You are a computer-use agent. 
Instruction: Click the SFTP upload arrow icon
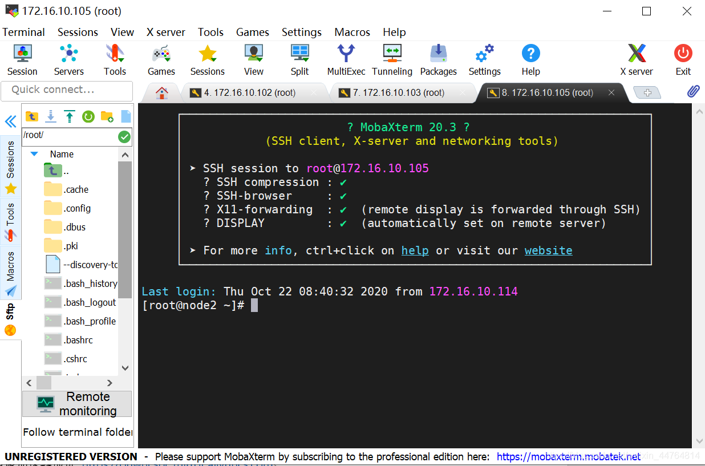pyautogui.click(x=70, y=116)
